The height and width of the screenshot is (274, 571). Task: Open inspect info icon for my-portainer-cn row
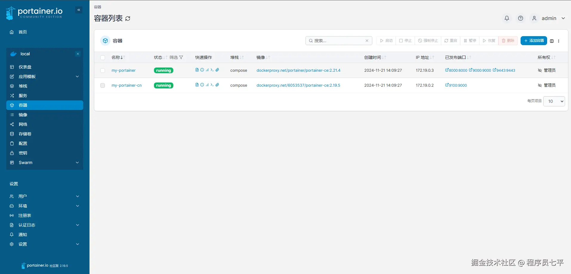click(202, 85)
